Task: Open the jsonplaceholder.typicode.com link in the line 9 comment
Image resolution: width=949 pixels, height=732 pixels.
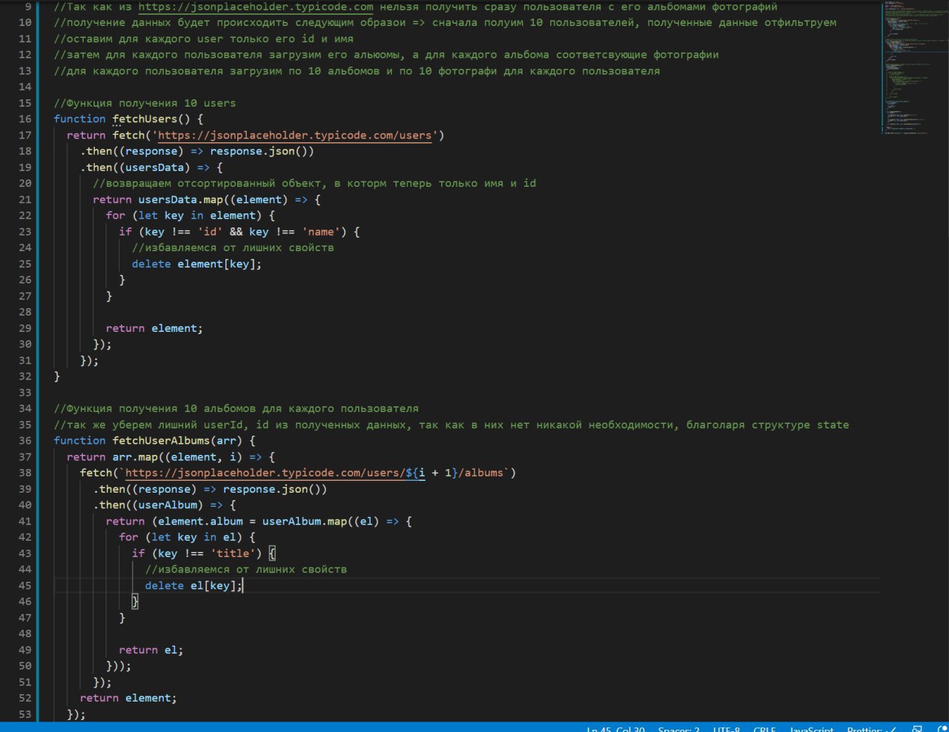Action: click(256, 7)
